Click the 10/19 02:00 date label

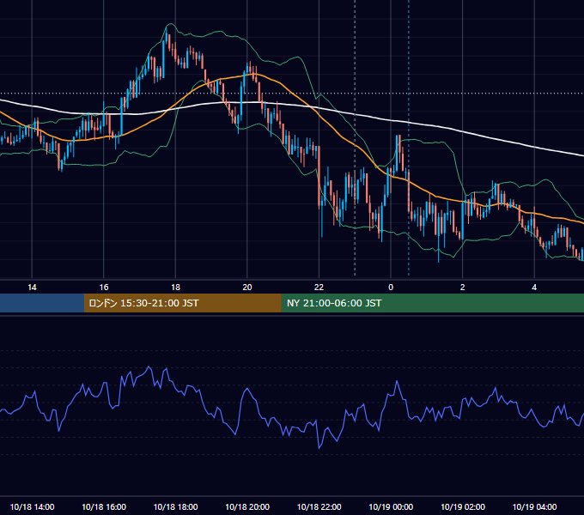[x=463, y=506]
